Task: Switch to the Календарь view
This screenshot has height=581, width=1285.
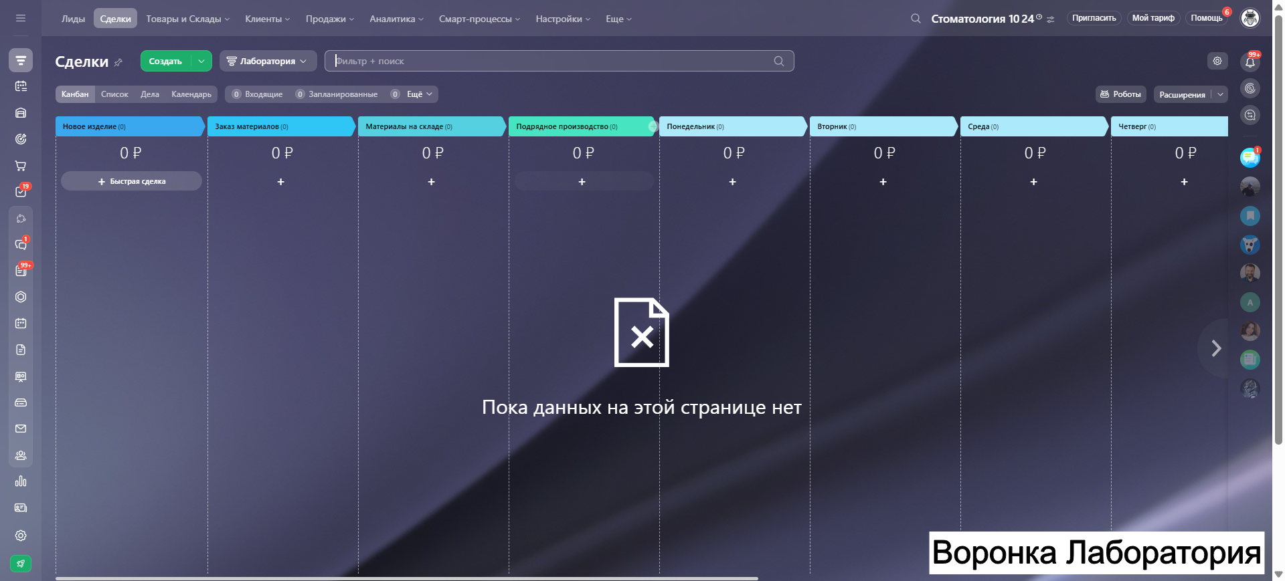Action: pyautogui.click(x=191, y=94)
